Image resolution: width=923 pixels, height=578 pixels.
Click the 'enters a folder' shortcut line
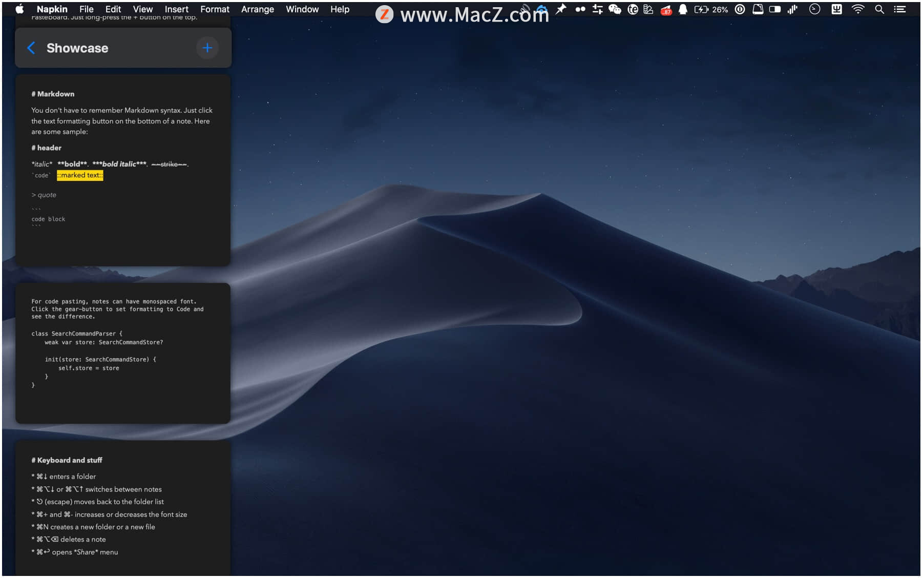tap(64, 477)
